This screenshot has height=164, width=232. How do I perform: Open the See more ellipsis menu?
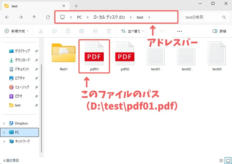coord(179,31)
